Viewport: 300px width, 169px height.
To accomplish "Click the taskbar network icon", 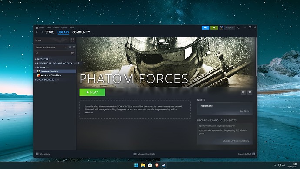I will pos(279,166).
